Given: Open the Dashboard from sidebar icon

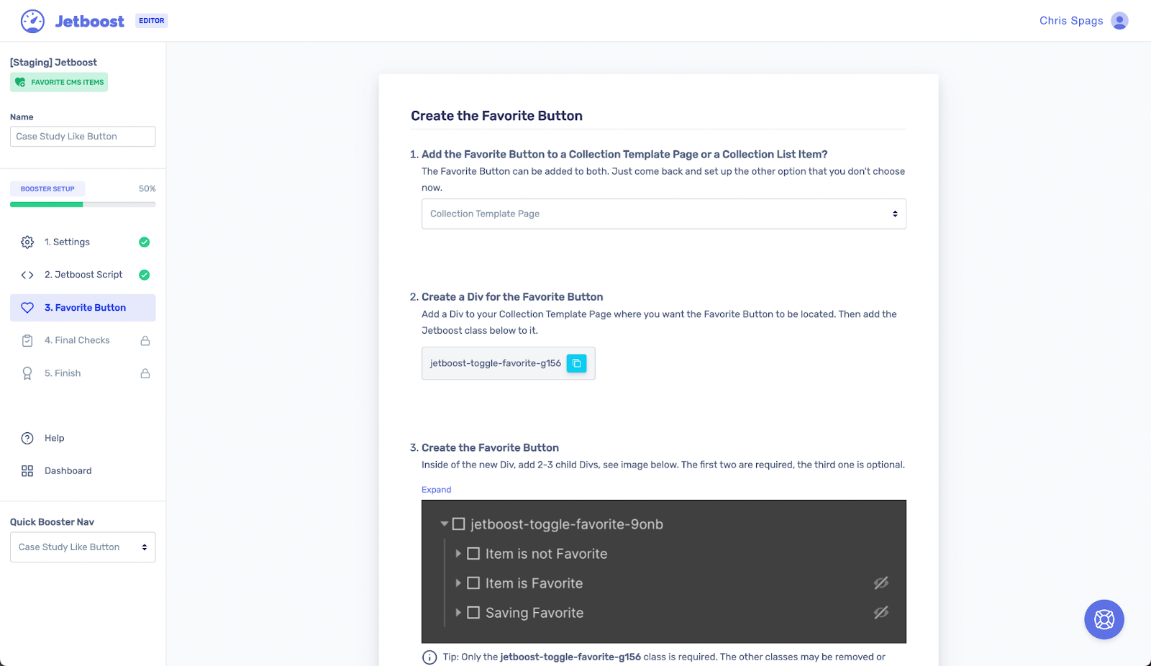Looking at the screenshot, I should point(27,470).
